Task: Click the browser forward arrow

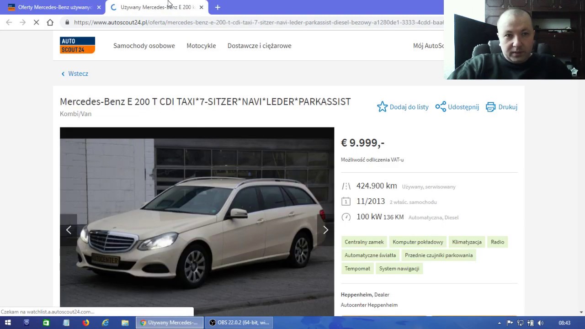Action: [x=22, y=22]
